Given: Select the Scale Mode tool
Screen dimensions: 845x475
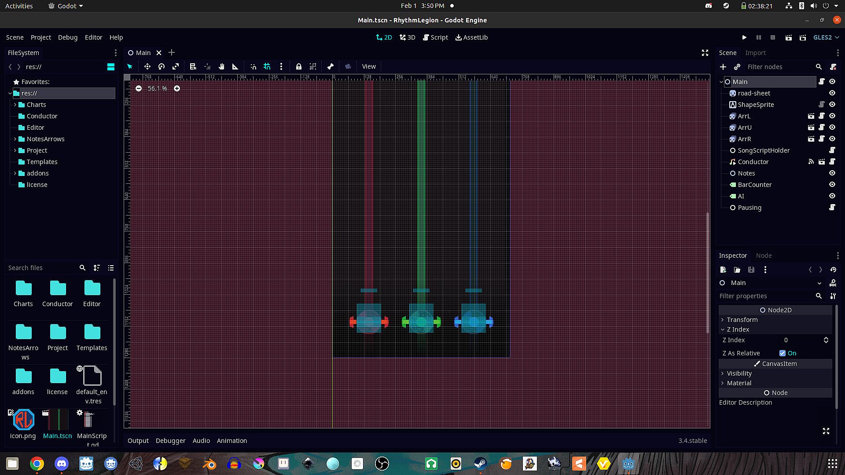Looking at the screenshot, I should (x=176, y=66).
